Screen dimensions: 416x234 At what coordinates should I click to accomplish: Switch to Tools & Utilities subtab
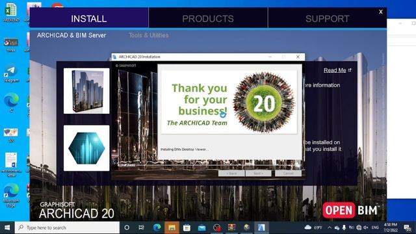coord(149,35)
